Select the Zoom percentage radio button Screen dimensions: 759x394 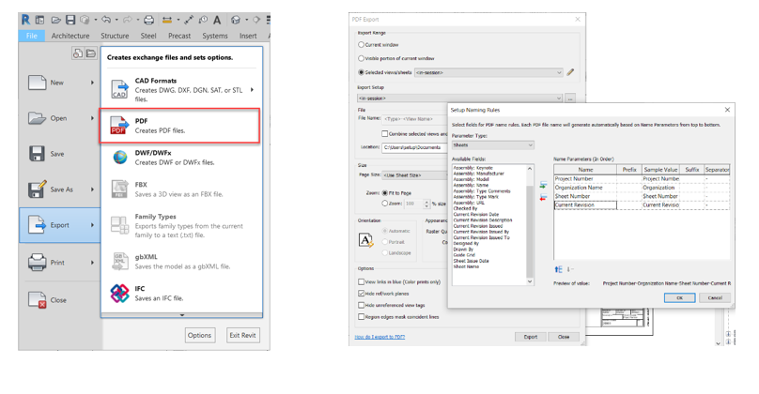point(385,204)
